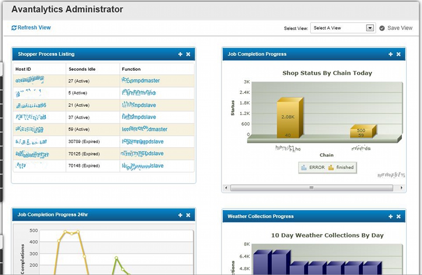Expand the Shopper Process Listing panel with plus

pos(180,54)
